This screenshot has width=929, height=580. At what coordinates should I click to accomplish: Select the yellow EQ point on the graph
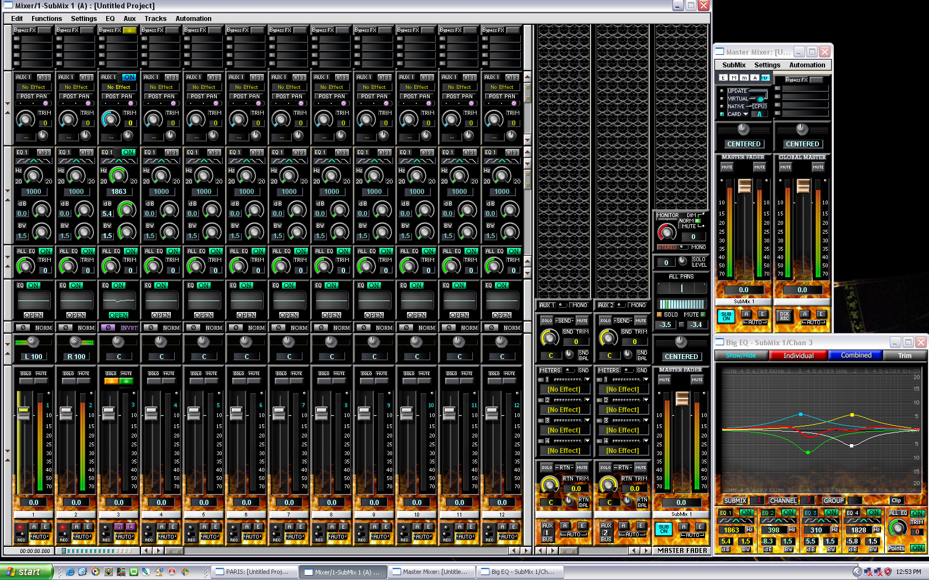(852, 414)
